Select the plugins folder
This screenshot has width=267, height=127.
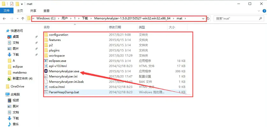pos(54,50)
